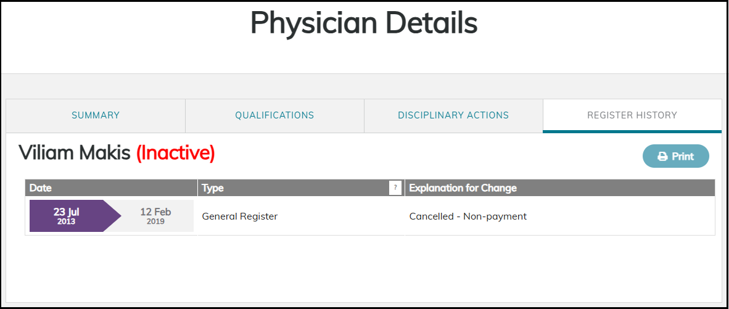Click the red Inactive status label
Image resolution: width=729 pixels, height=309 pixels.
(x=176, y=153)
